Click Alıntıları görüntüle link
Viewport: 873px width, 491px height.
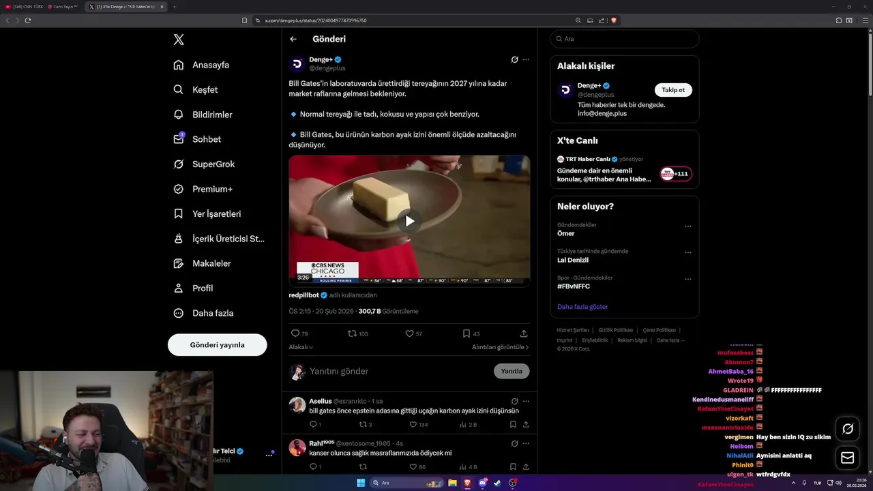tap(500, 347)
